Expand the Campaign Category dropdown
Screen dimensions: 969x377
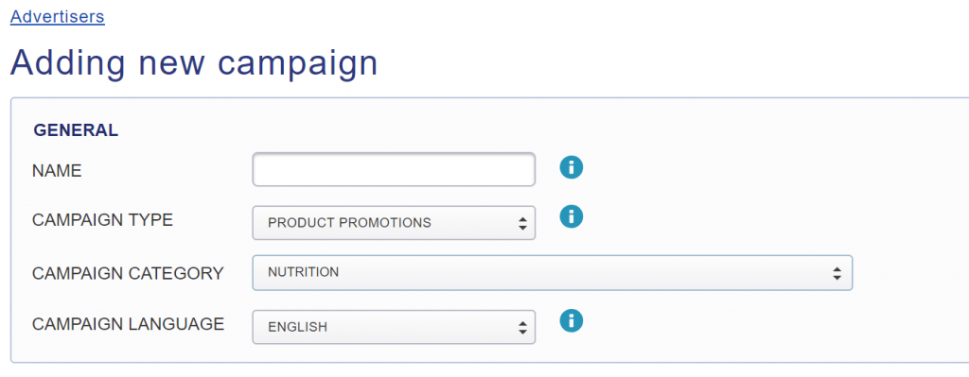(553, 273)
